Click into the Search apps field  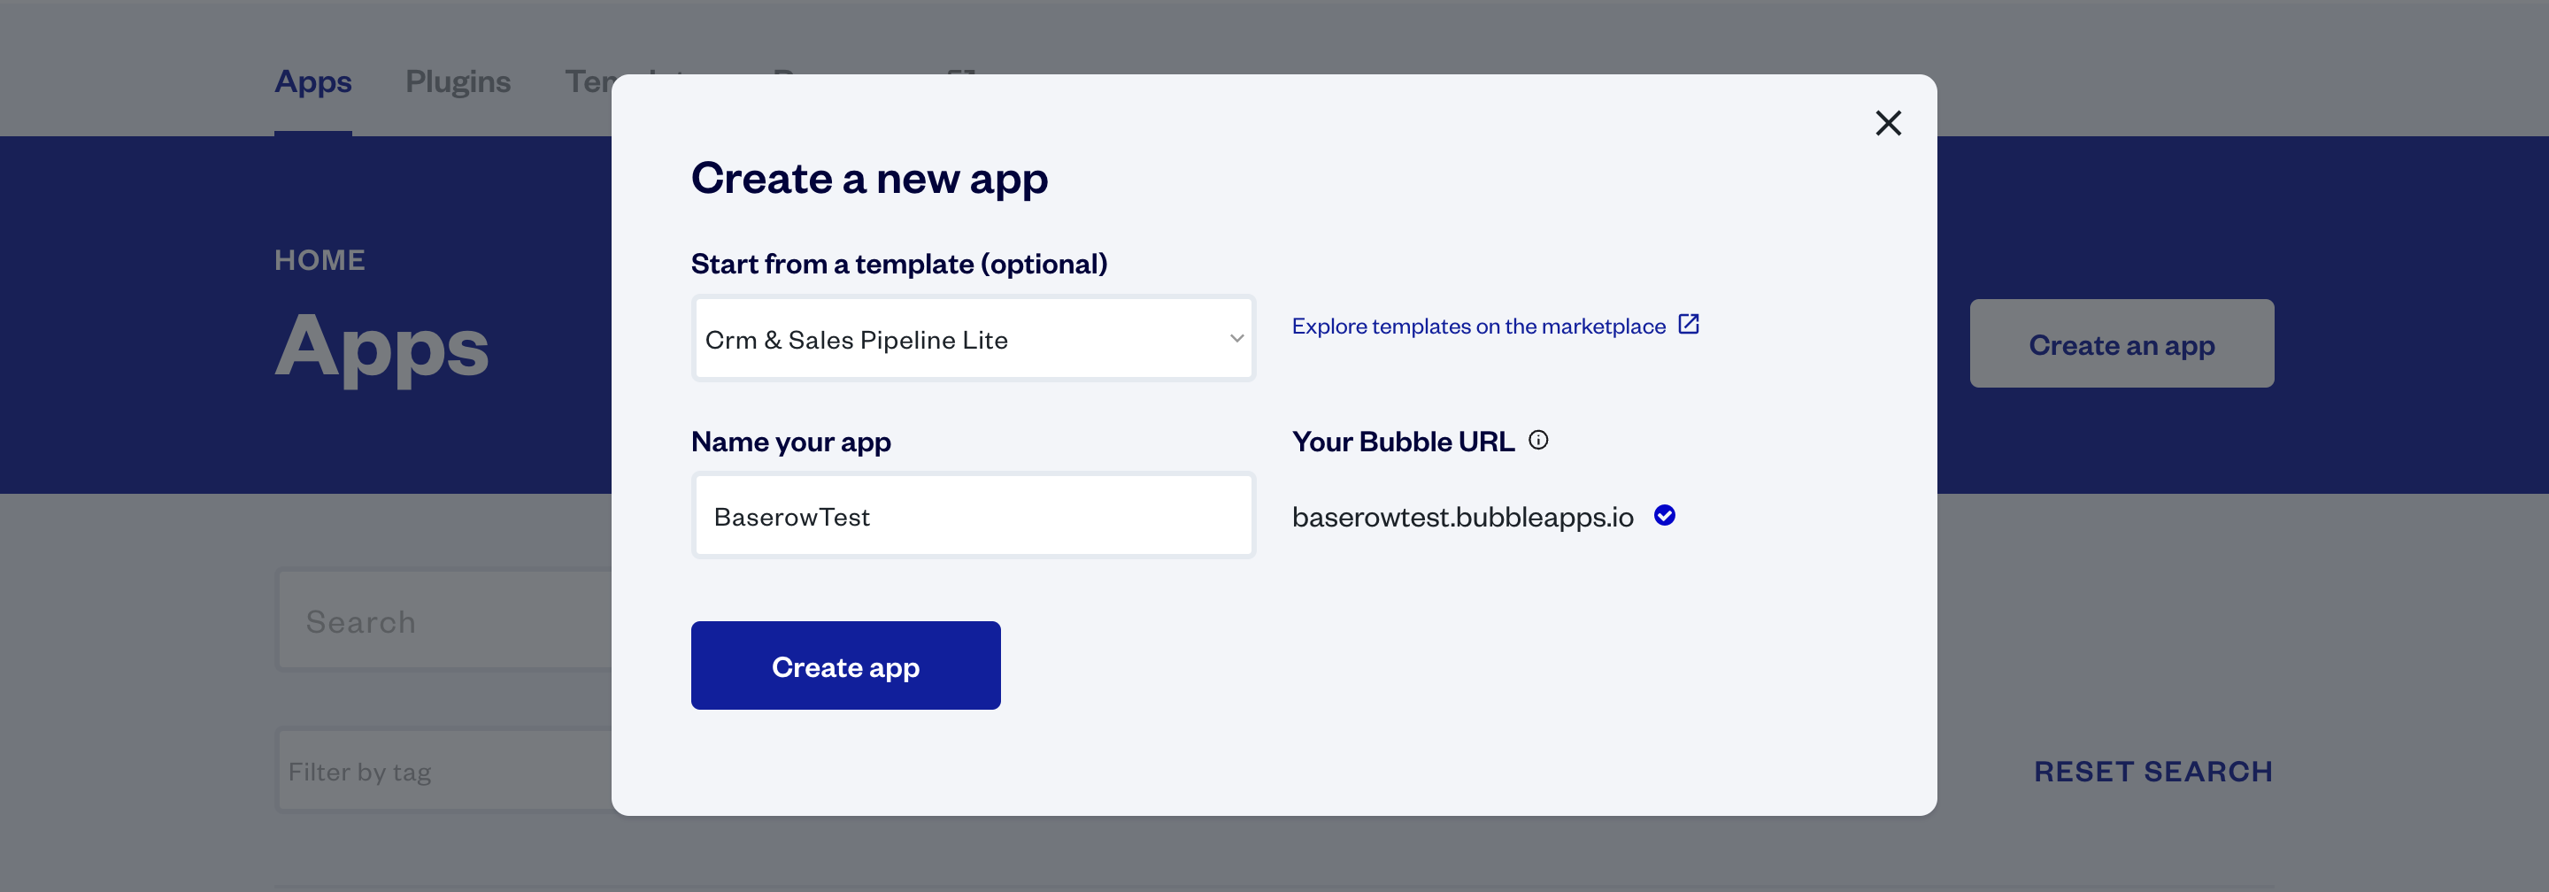click(445, 621)
